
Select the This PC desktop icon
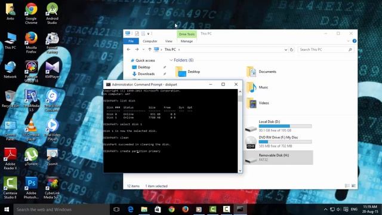[x=10, y=41]
